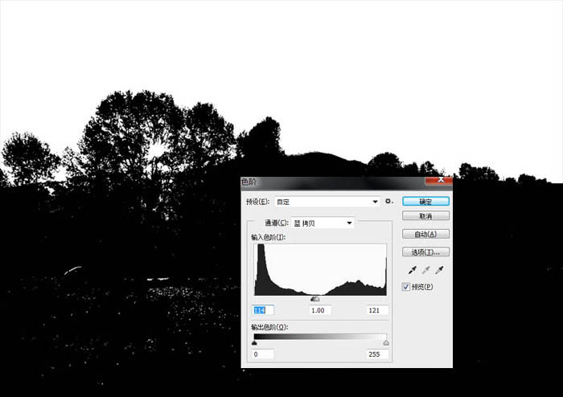Click the output black slider handle
The image size is (563, 397).
(255, 343)
